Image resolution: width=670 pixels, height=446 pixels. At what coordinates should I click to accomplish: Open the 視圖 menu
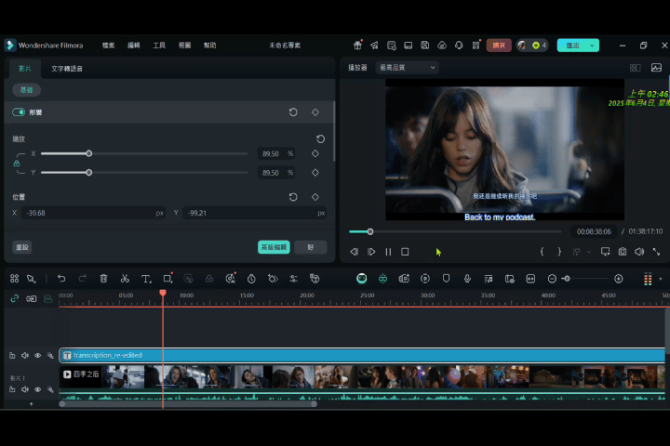(x=184, y=46)
